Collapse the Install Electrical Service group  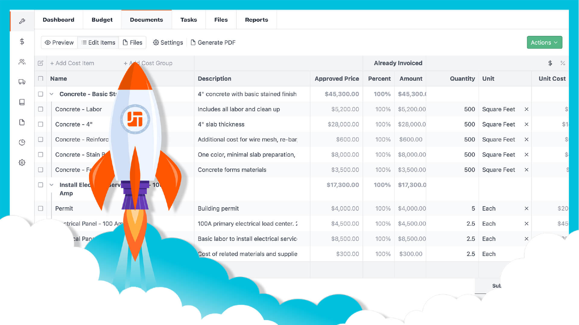tap(52, 185)
